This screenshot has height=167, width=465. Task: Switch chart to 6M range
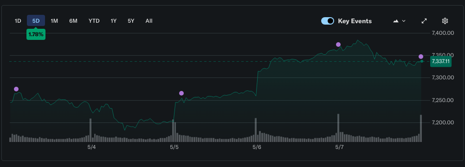tap(73, 21)
